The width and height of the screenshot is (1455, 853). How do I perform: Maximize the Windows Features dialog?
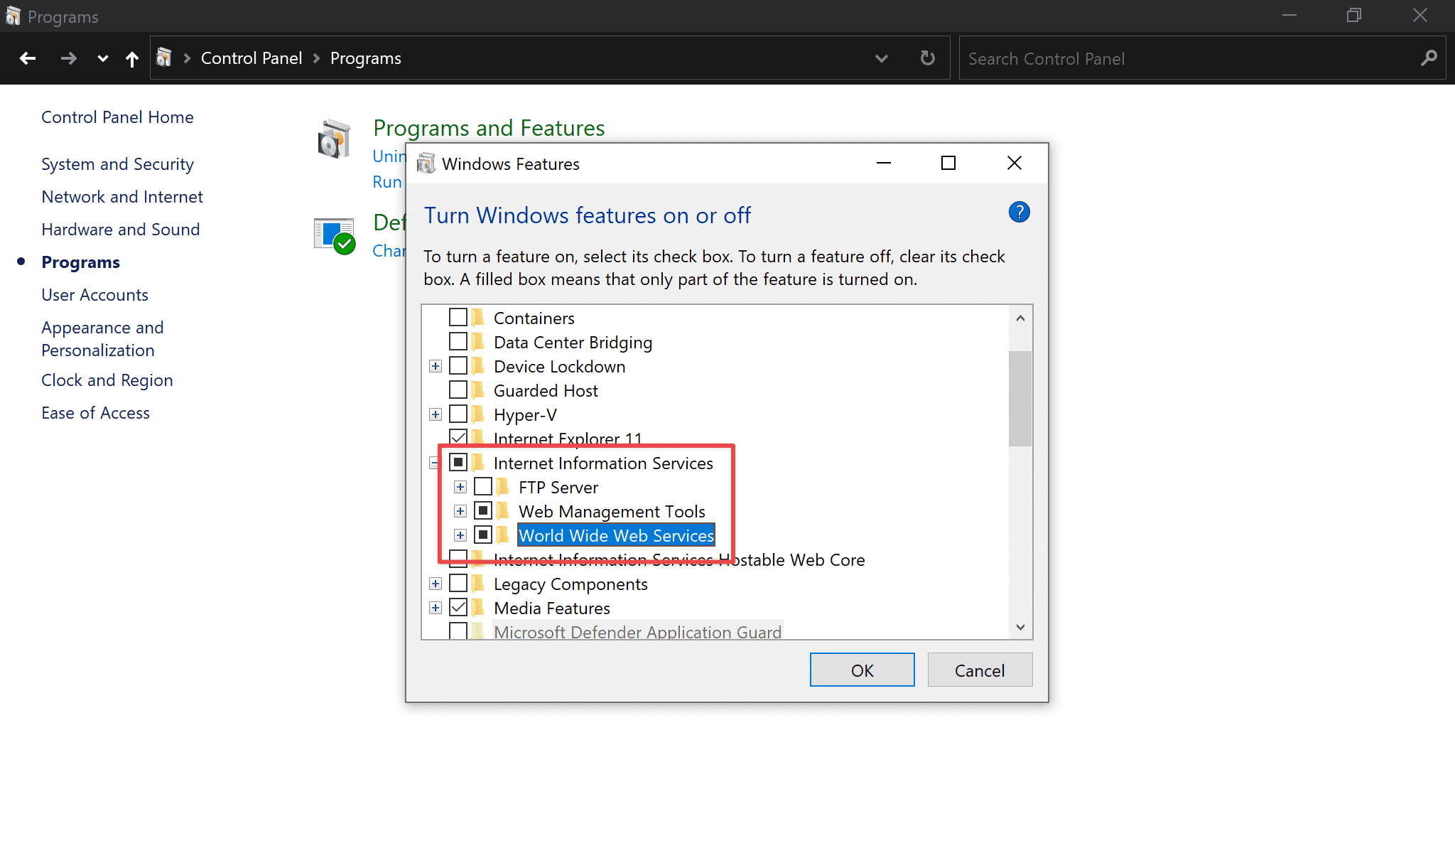948,163
